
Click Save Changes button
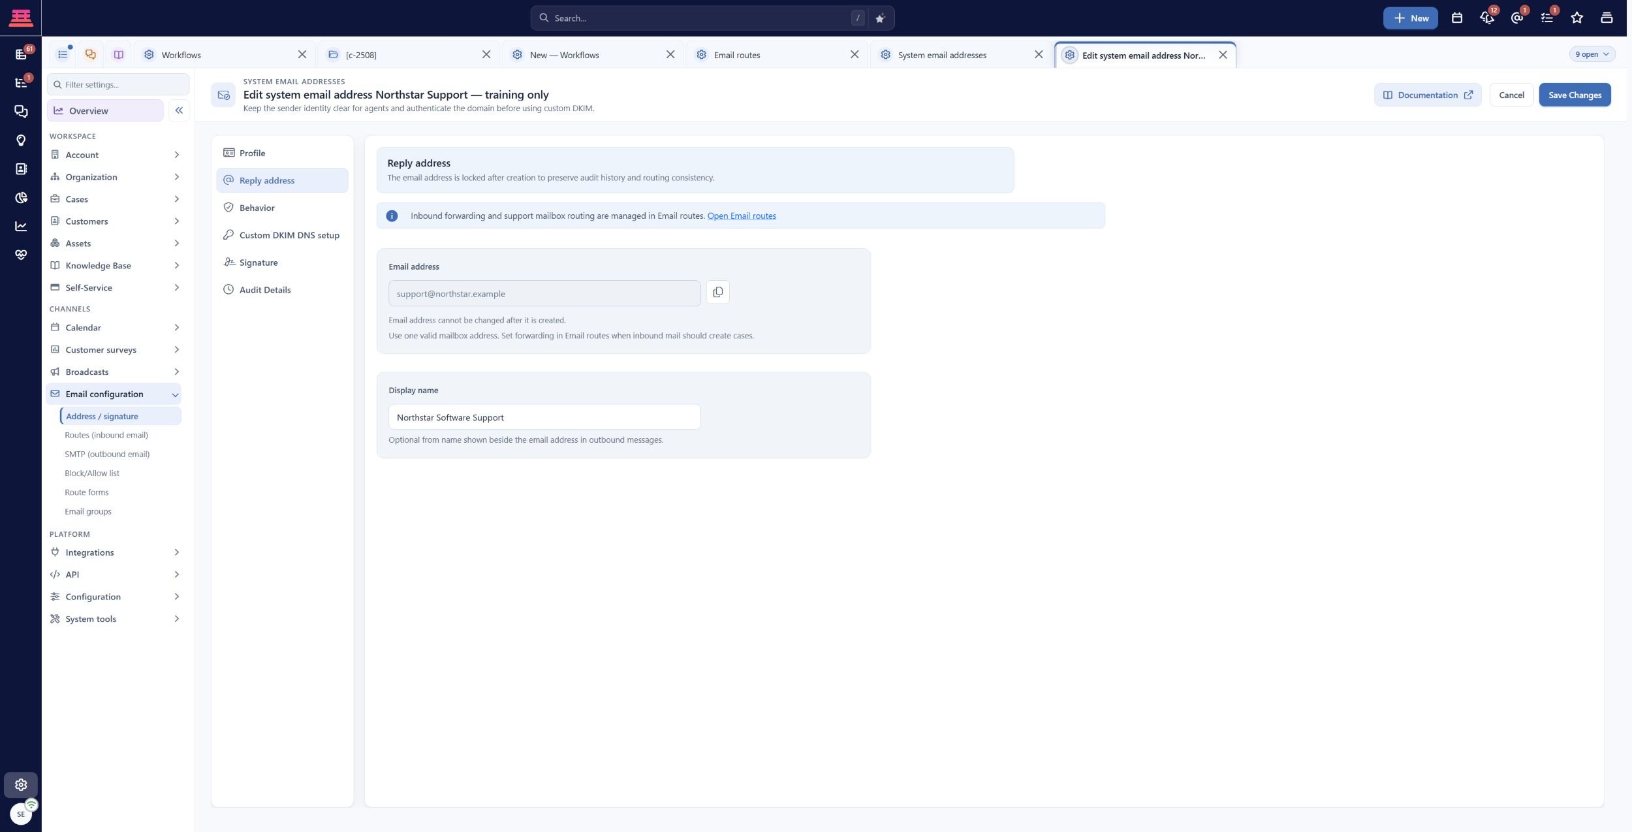click(x=1575, y=95)
